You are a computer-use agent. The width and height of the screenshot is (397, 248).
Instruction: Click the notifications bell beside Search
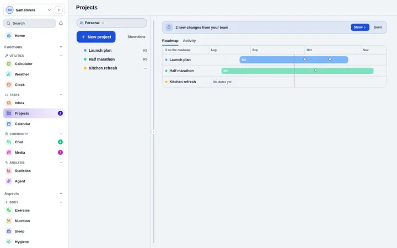[61, 23]
